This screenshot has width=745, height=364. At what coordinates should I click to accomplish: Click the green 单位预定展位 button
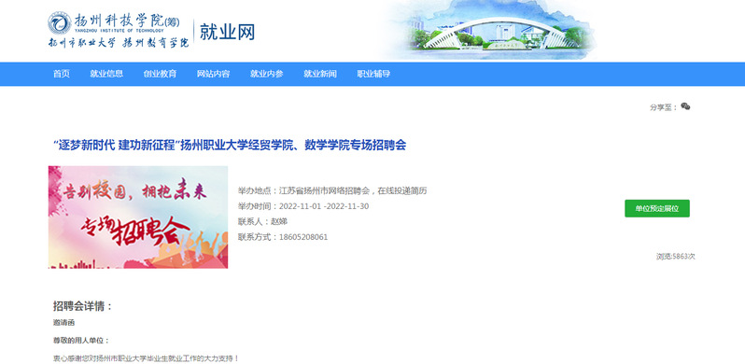(x=657, y=209)
